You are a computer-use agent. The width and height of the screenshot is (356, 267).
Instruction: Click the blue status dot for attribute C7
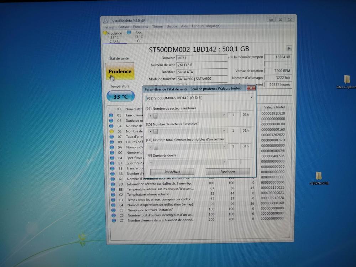(113, 220)
